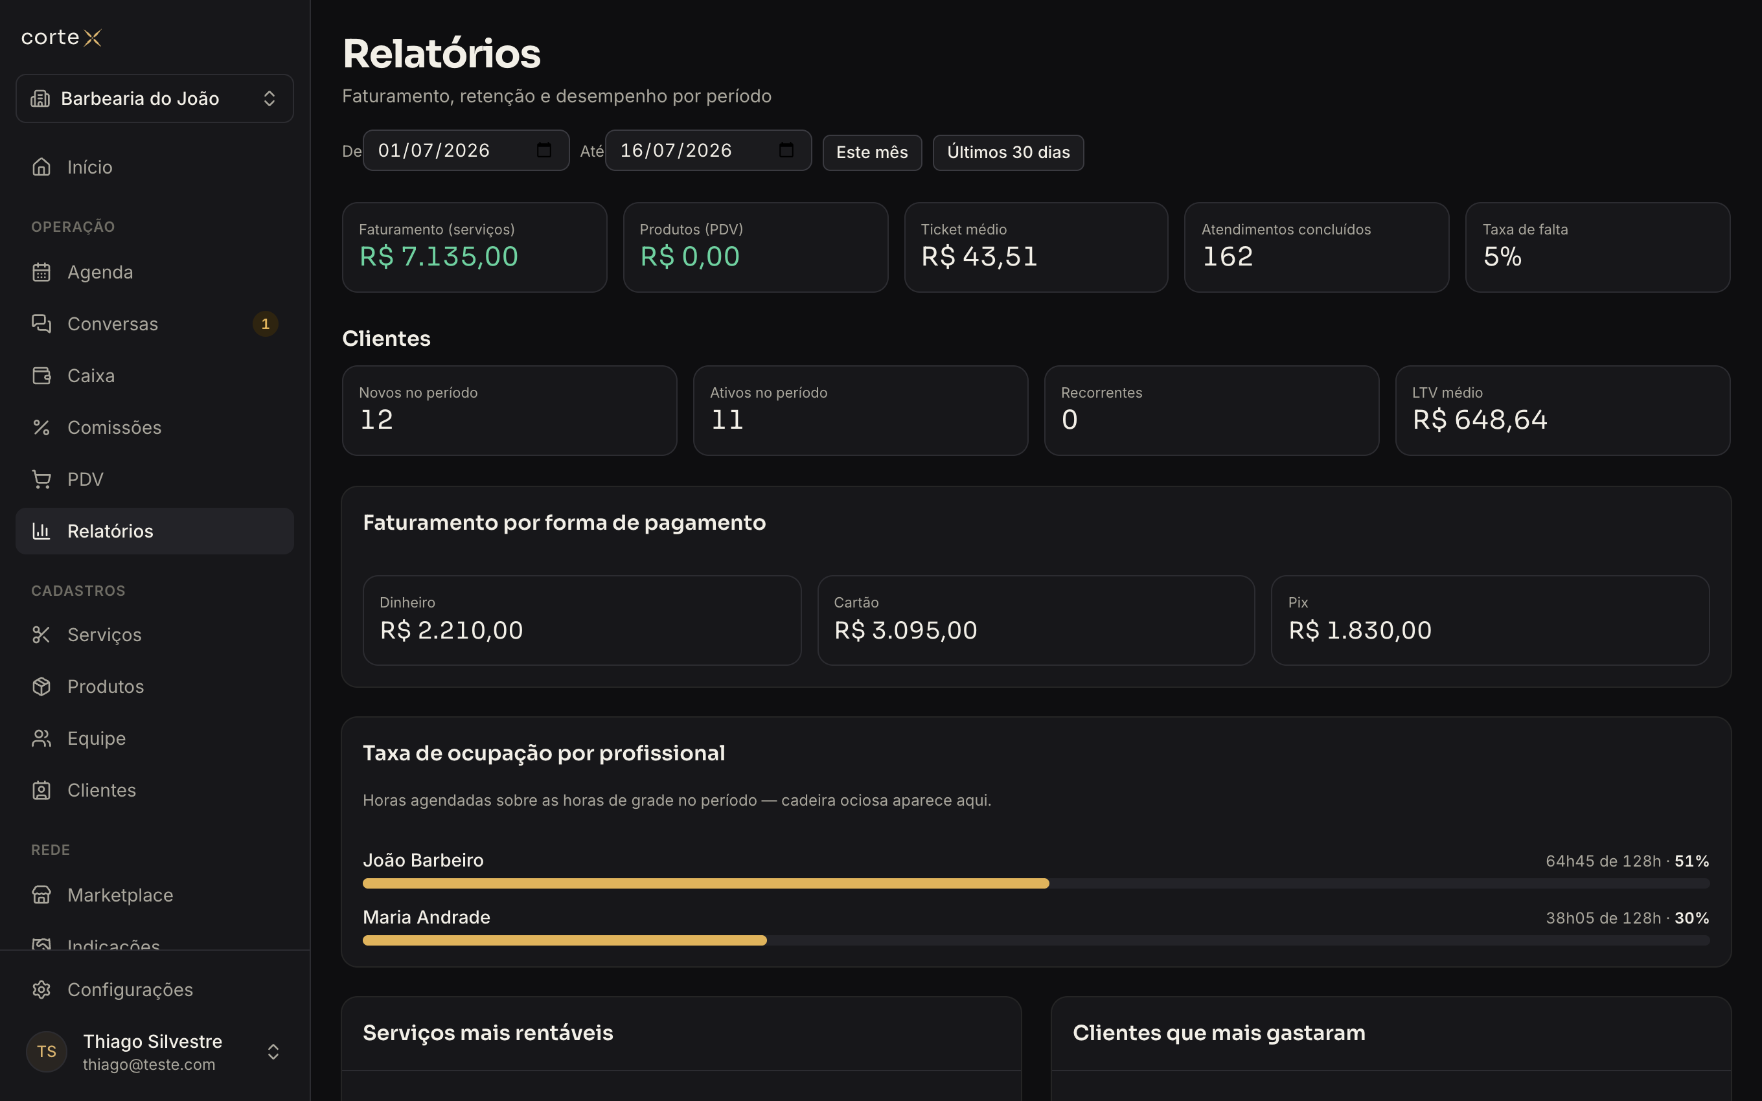1762x1101 pixels.
Task: Click the email thiago@teste.com
Action: click(149, 1065)
